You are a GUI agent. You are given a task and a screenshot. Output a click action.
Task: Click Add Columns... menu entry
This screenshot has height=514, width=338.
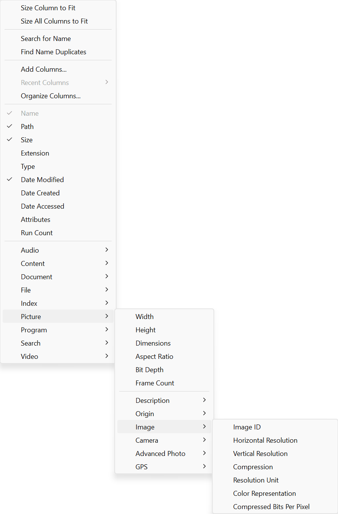click(x=44, y=69)
